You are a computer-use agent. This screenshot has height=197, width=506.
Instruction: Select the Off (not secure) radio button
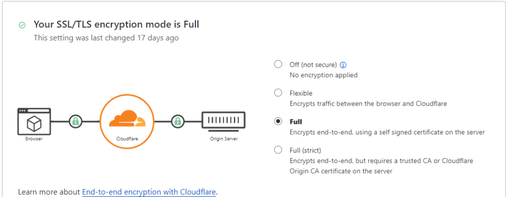point(278,64)
